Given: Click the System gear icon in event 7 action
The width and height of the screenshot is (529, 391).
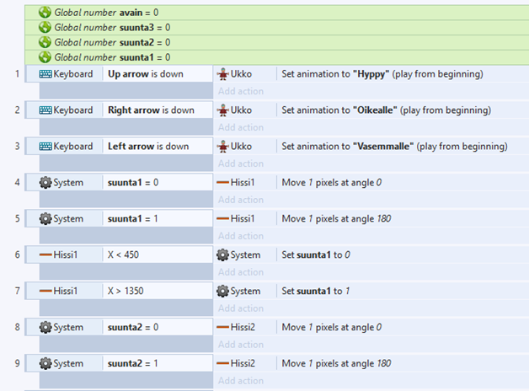Looking at the screenshot, I should click(x=223, y=292).
